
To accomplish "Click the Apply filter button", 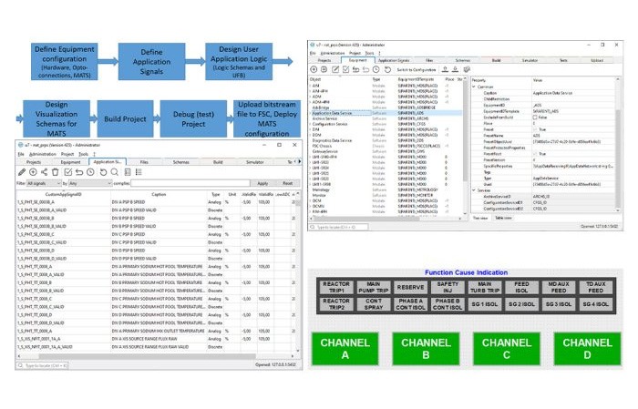I will pyautogui.click(x=262, y=183).
